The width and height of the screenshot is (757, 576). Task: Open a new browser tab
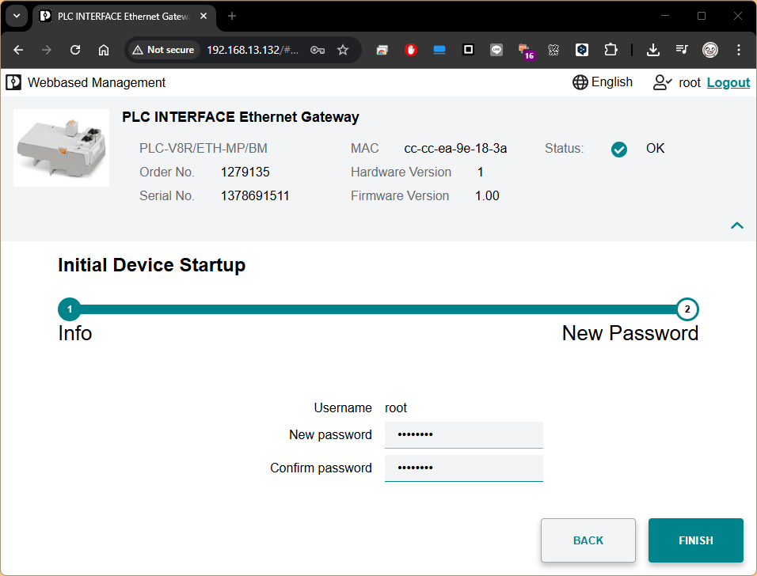pyautogui.click(x=232, y=16)
